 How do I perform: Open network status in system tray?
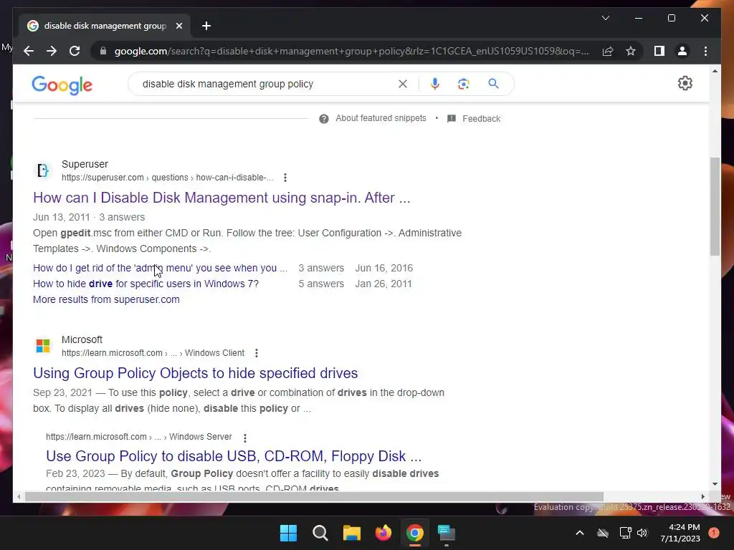pos(625,533)
